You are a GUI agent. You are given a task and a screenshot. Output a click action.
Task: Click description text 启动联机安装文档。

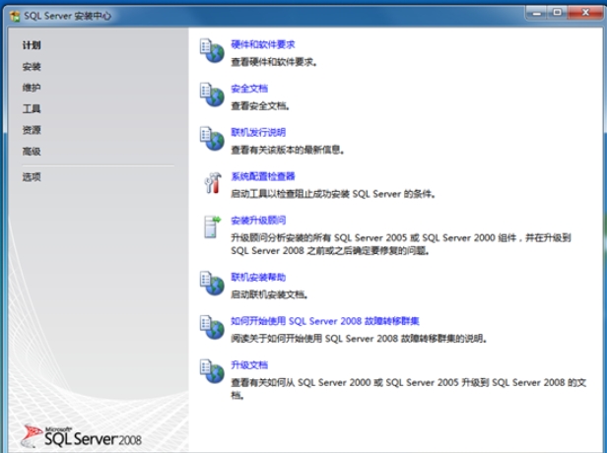(269, 294)
